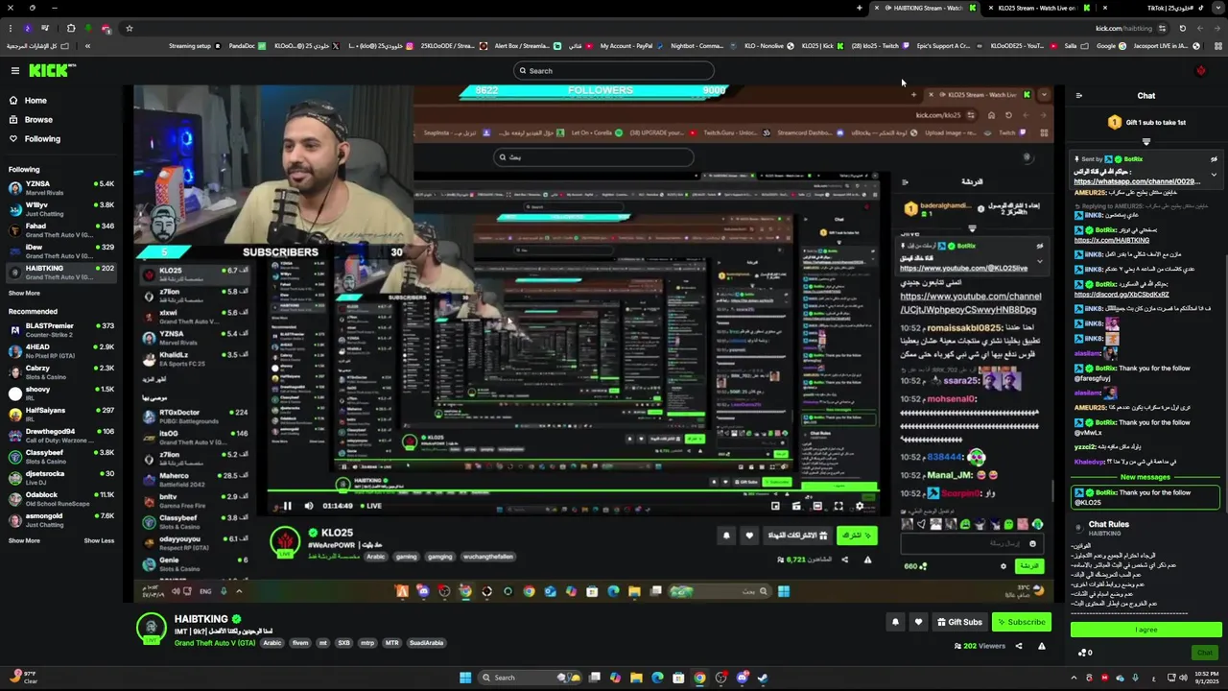Select the fivem tag
This screenshot has height=691, width=1228.
(300, 643)
